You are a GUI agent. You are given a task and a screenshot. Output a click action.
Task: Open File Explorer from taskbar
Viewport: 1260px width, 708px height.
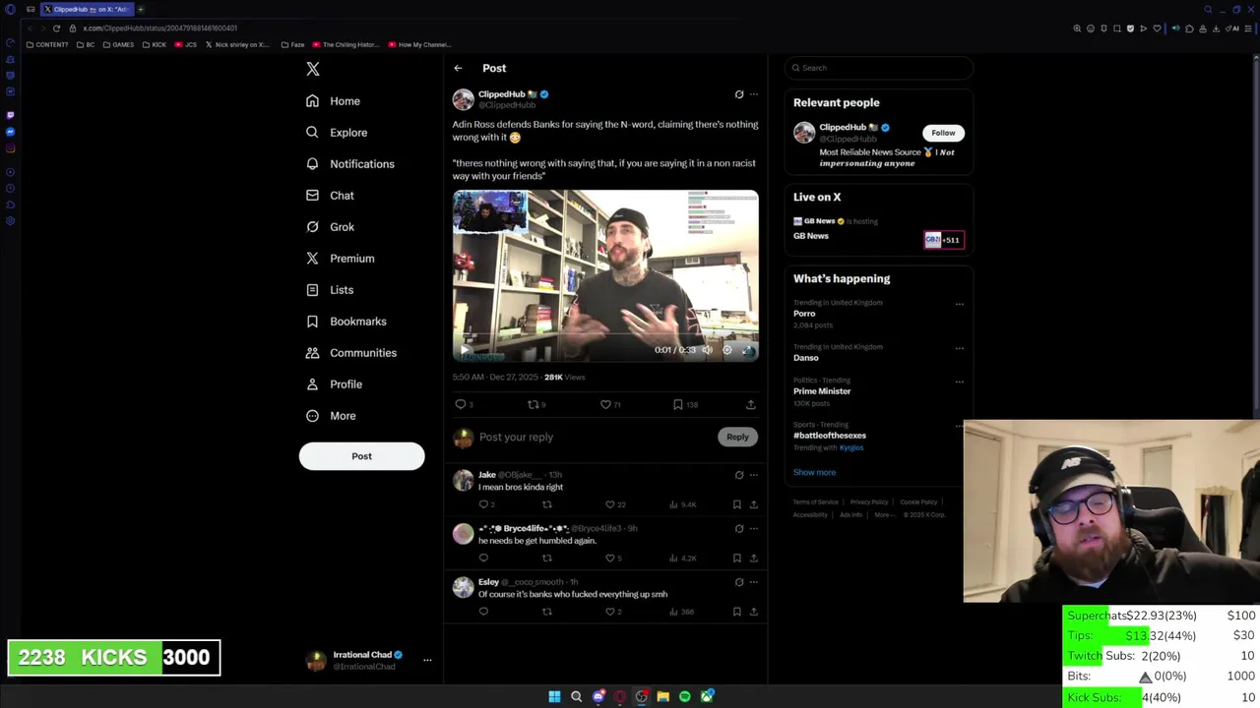pyautogui.click(x=663, y=696)
